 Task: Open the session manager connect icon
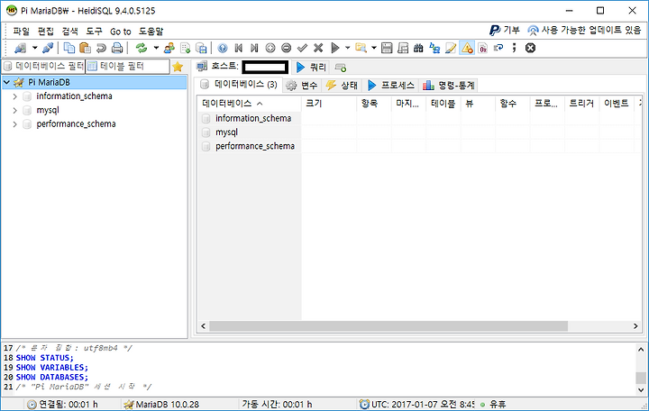pos(20,48)
